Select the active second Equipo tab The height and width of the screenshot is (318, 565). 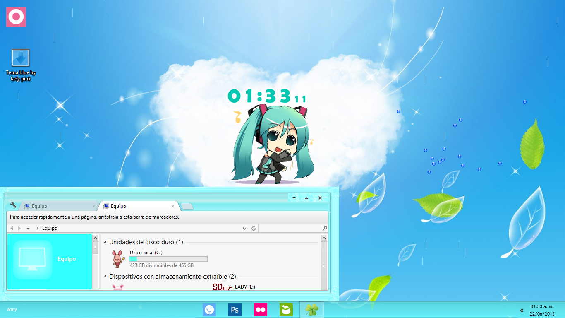point(139,206)
